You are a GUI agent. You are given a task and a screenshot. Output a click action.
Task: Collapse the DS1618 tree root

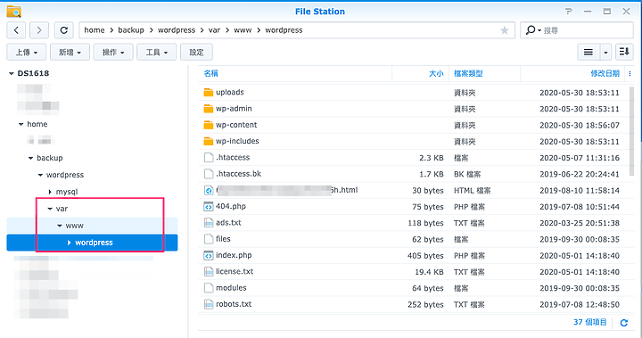[12, 73]
